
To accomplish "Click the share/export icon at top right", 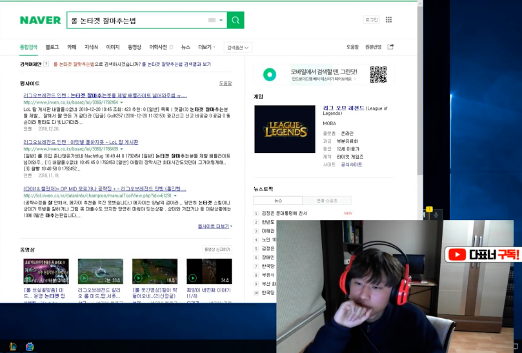I will point(390,46).
